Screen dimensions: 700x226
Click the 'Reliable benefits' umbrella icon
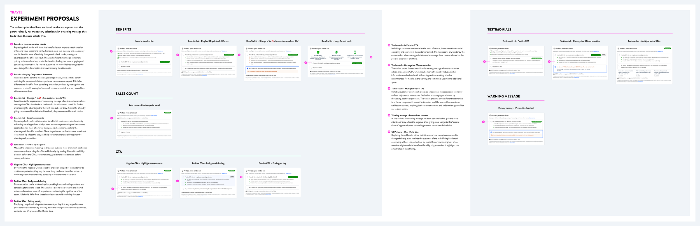pos(336,52)
